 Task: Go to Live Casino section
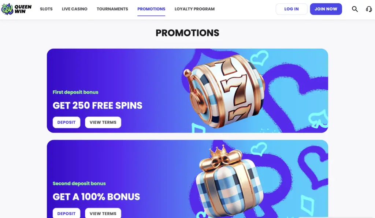(75, 9)
